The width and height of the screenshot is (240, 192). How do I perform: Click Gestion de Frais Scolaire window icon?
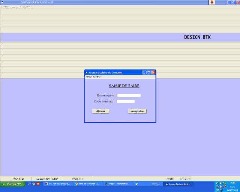click(x=2, y=2)
